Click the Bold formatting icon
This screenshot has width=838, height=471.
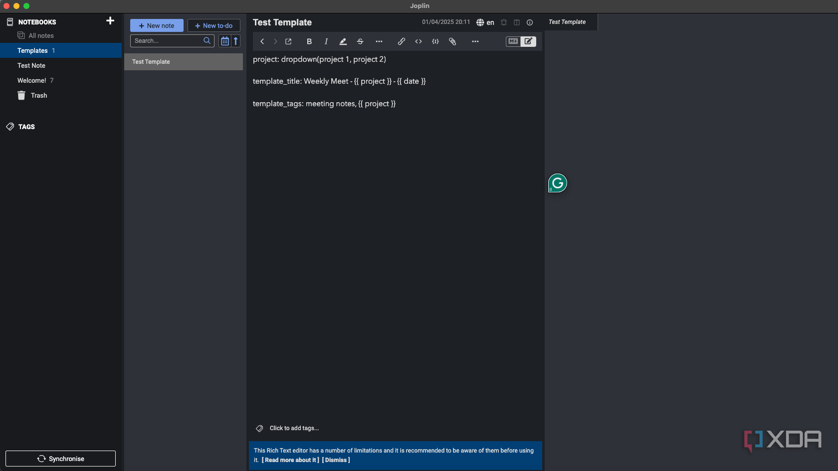point(309,41)
